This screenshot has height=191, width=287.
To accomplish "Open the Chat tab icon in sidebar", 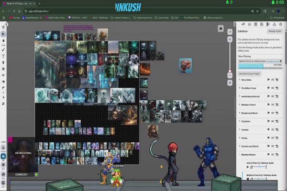I will (243, 24).
